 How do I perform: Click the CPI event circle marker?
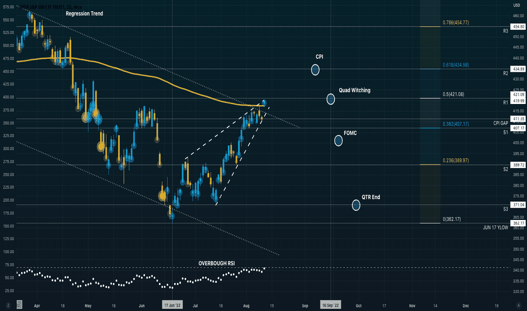coord(315,70)
